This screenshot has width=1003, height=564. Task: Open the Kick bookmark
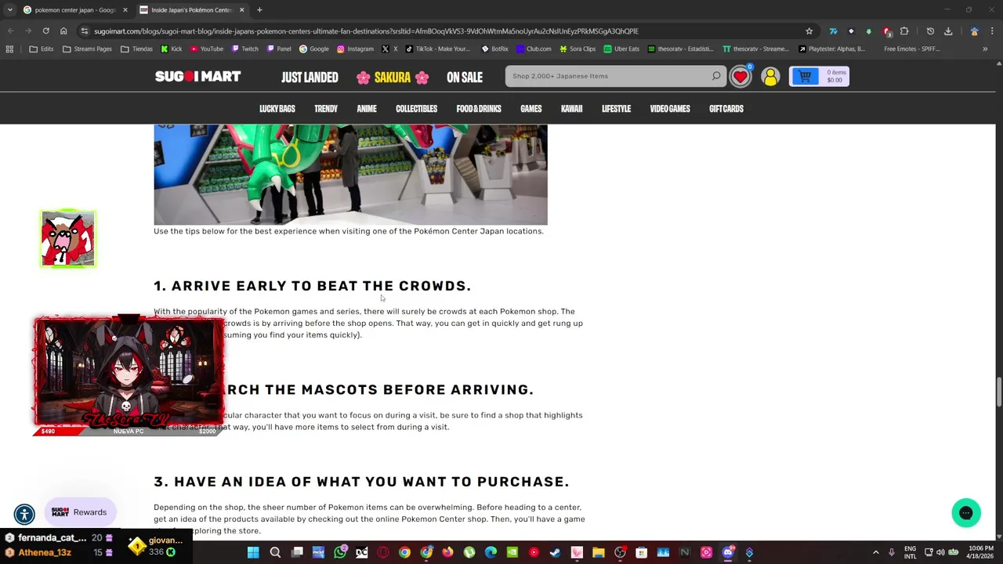tap(171, 49)
